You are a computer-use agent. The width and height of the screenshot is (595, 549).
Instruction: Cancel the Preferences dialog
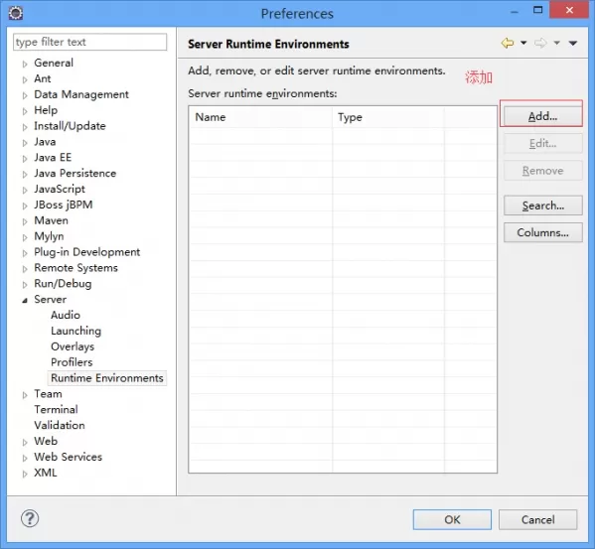click(537, 519)
